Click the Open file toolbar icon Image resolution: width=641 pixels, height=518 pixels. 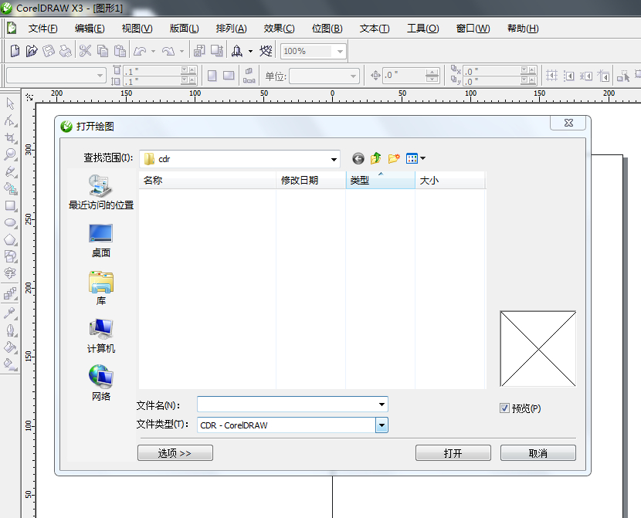click(x=32, y=51)
